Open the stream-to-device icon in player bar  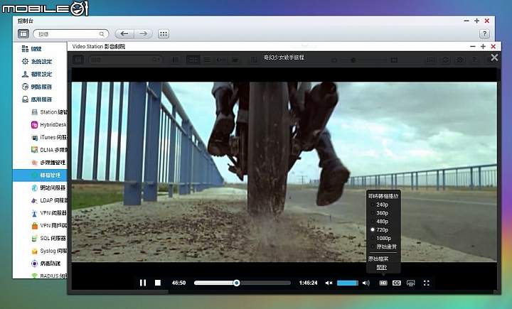pos(411,283)
